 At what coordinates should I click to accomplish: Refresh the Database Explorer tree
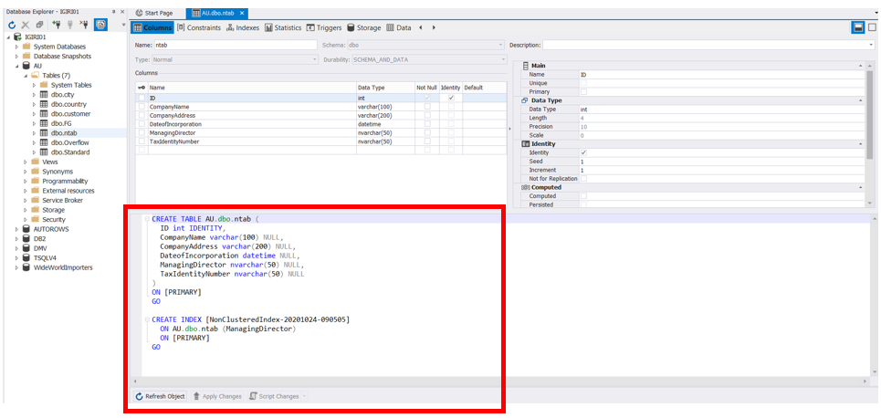coord(12,25)
